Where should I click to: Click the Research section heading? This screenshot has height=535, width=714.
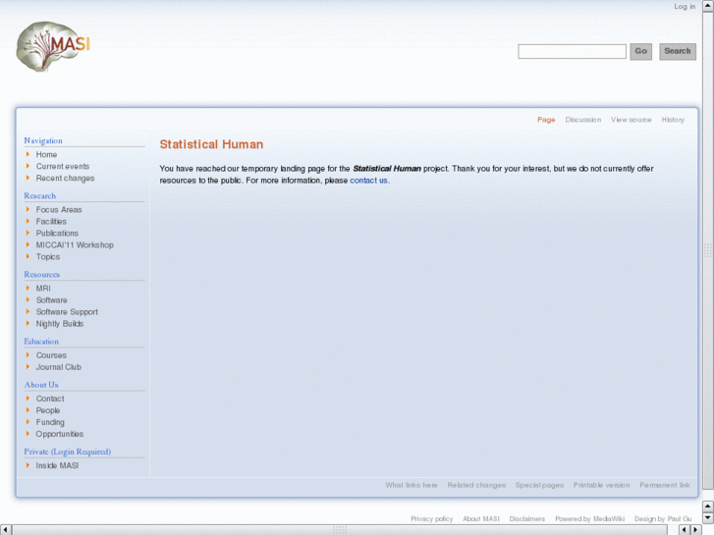point(40,195)
